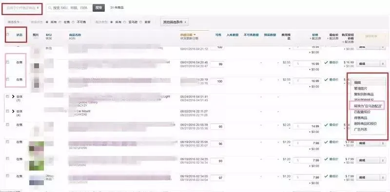
Task: Check the row with 97 available units
Action: [7, 176]
